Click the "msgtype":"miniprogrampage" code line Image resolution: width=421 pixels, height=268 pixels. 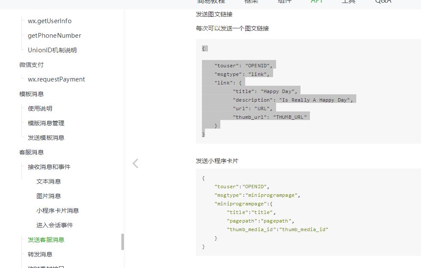coord(257,195)
